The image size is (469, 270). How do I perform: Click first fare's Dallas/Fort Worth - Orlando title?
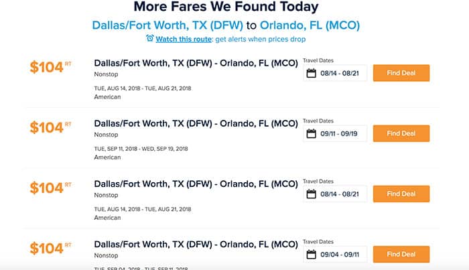click(196, 63)
